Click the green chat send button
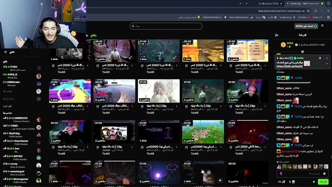This screenshot has height=187, width=332. 323,182
